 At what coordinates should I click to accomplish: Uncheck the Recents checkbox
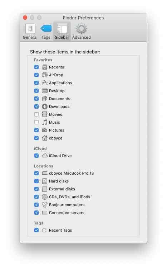[36, 67]
